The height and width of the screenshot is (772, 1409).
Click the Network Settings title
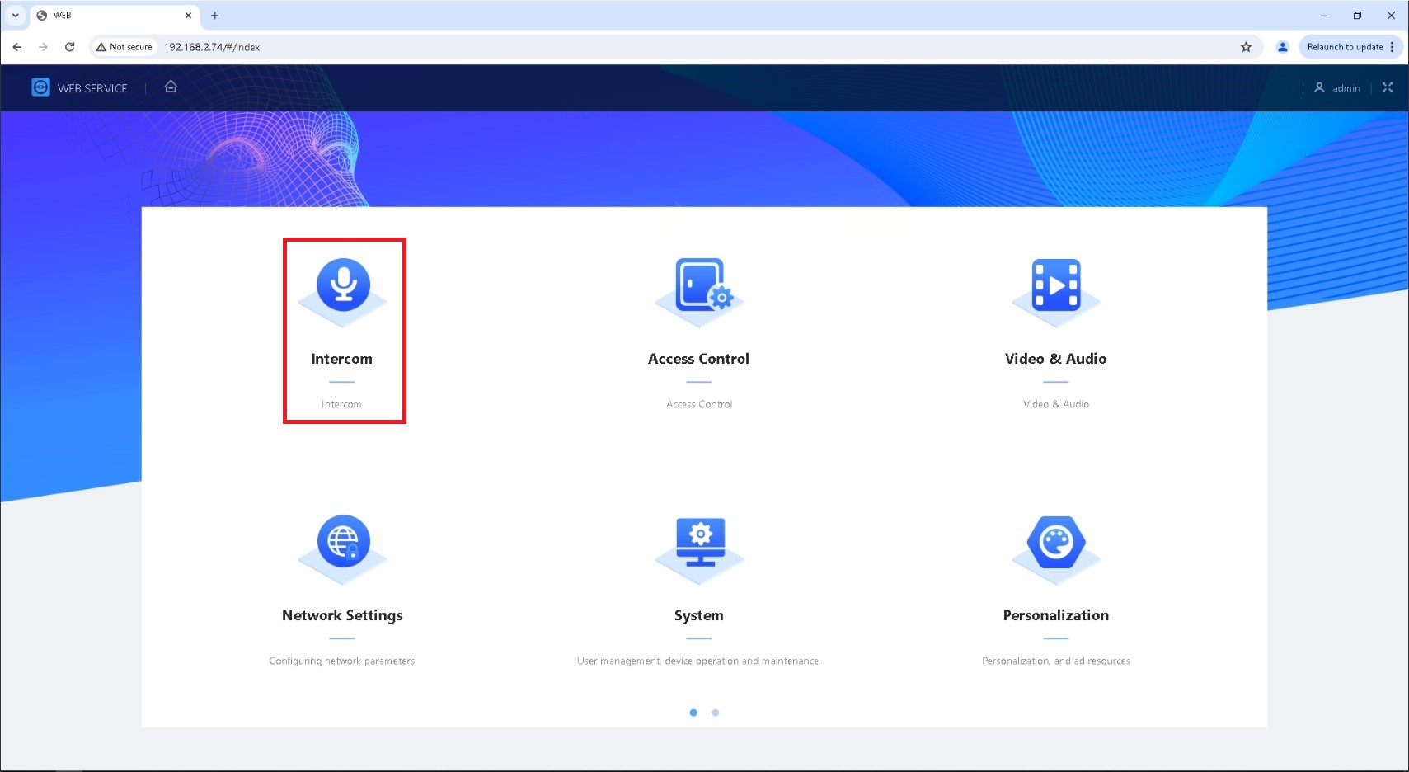(342, 615)
